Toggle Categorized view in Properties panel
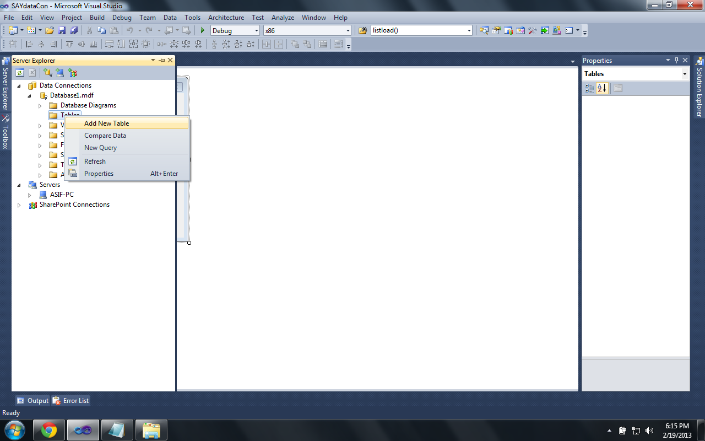 (x=589, y=88)
